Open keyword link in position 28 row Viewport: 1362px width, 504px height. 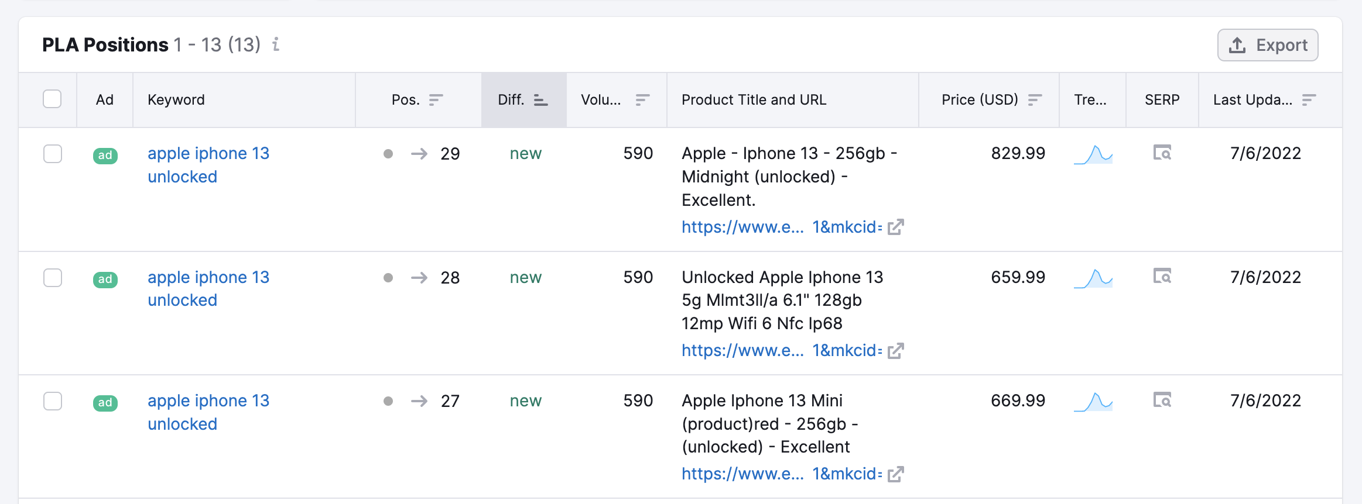click(x=208, y=288)
